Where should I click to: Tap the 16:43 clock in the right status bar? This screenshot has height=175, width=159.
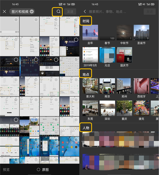pyautogui.click(x=95, y=4)
